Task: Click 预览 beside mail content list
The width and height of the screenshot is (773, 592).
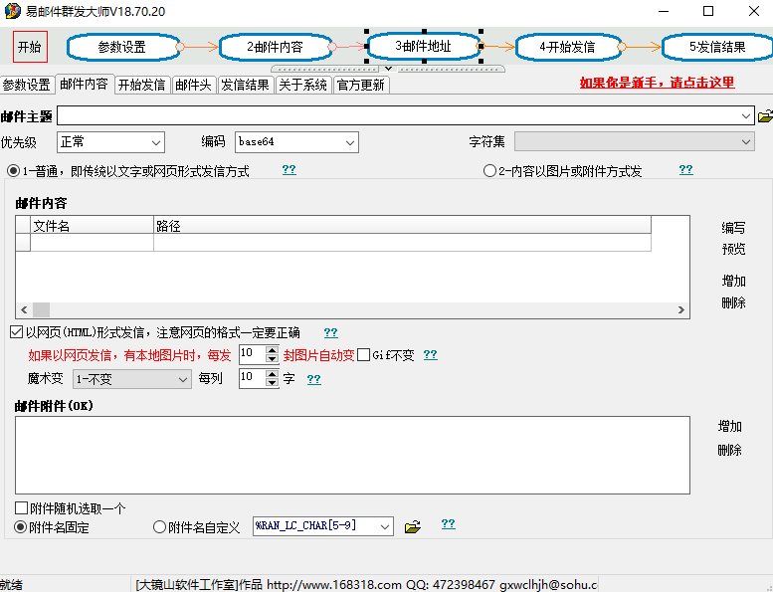Action: click(x=733, y=249)
